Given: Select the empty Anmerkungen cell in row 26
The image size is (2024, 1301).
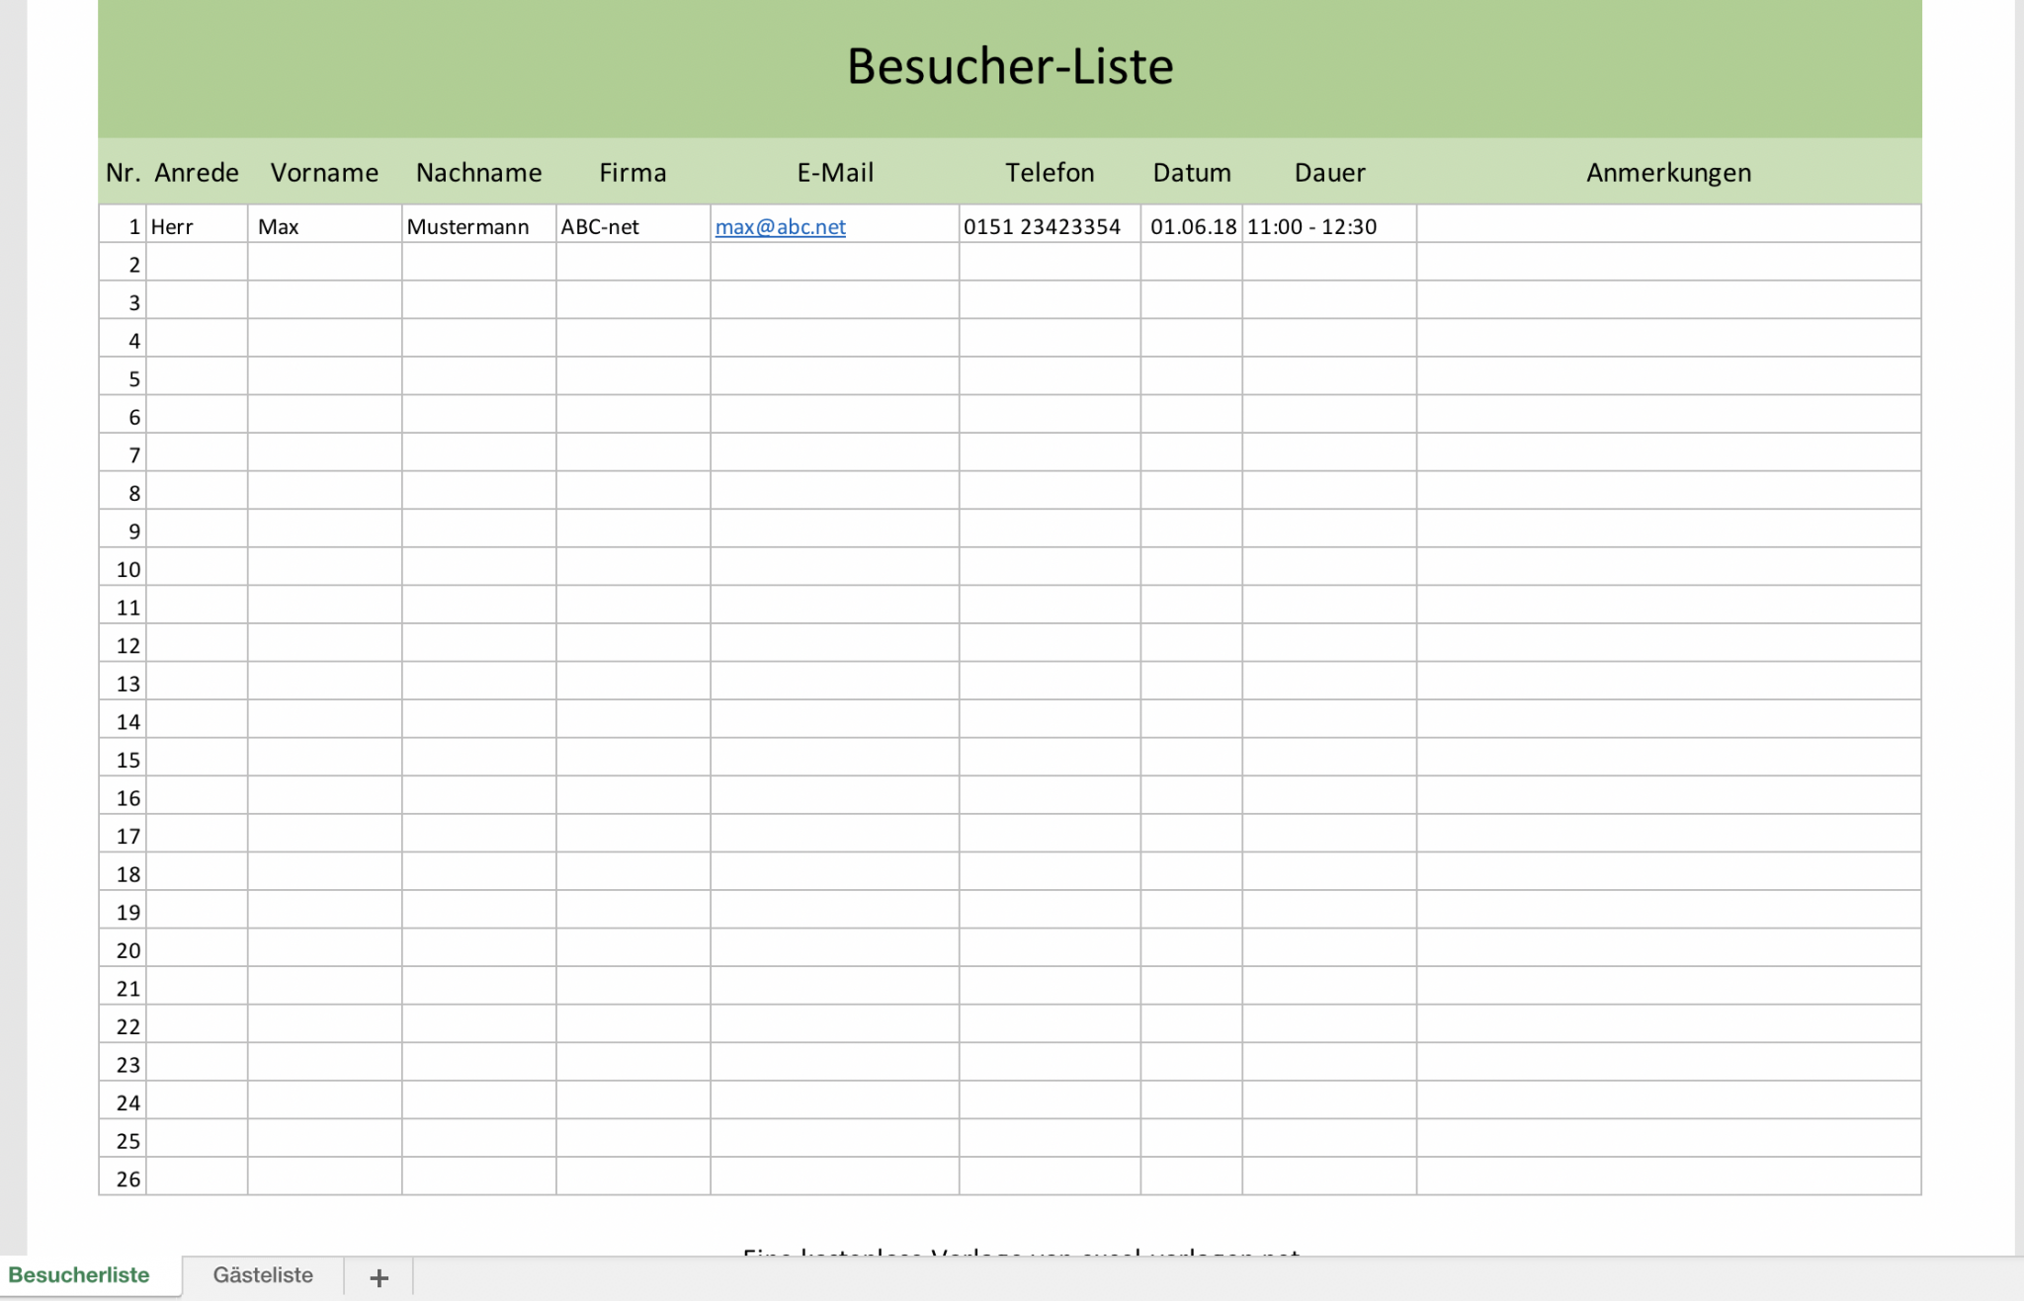Looking at the screenshot, I should pyautogui.click(x=1668, y=1177).
